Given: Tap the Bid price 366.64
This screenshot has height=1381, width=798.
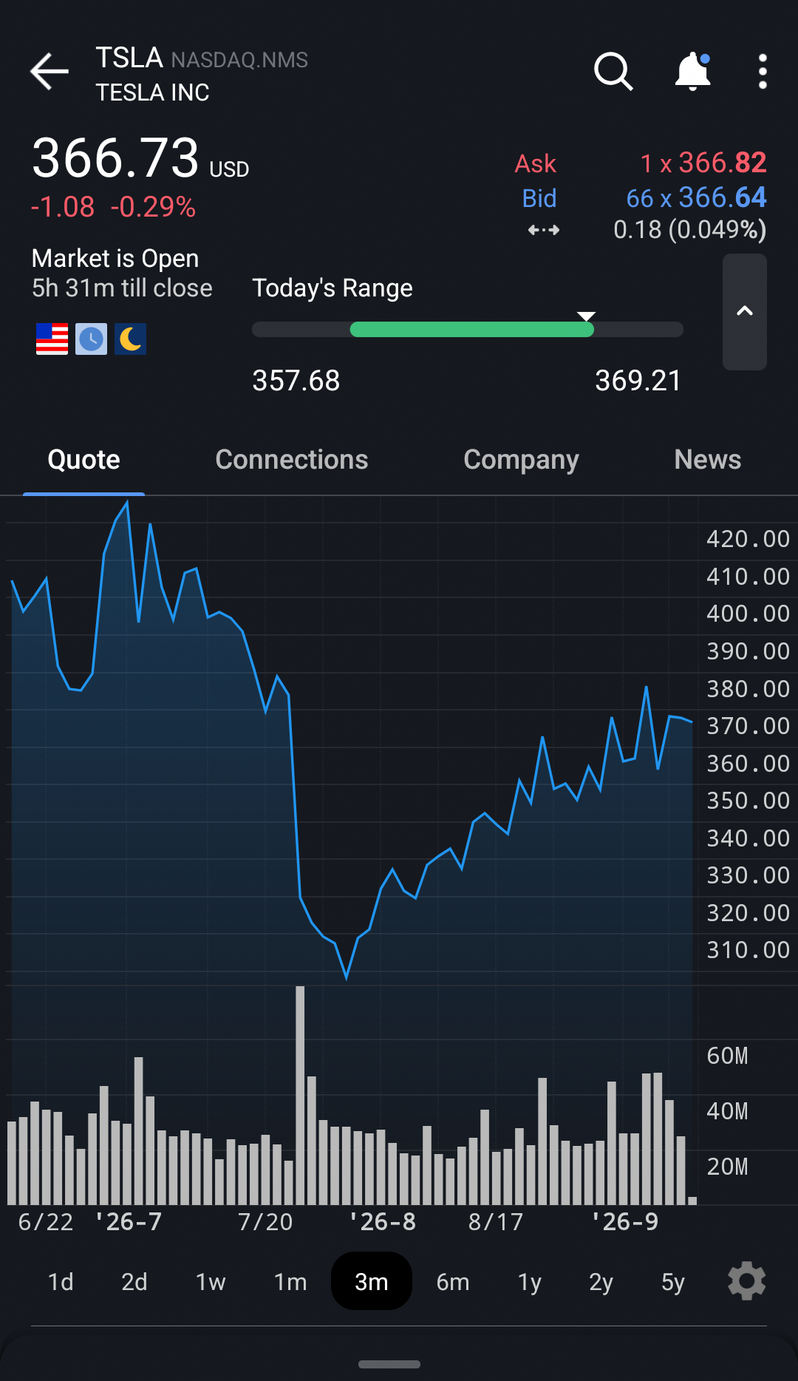Looking at the screenshot, I should [723, 197].
